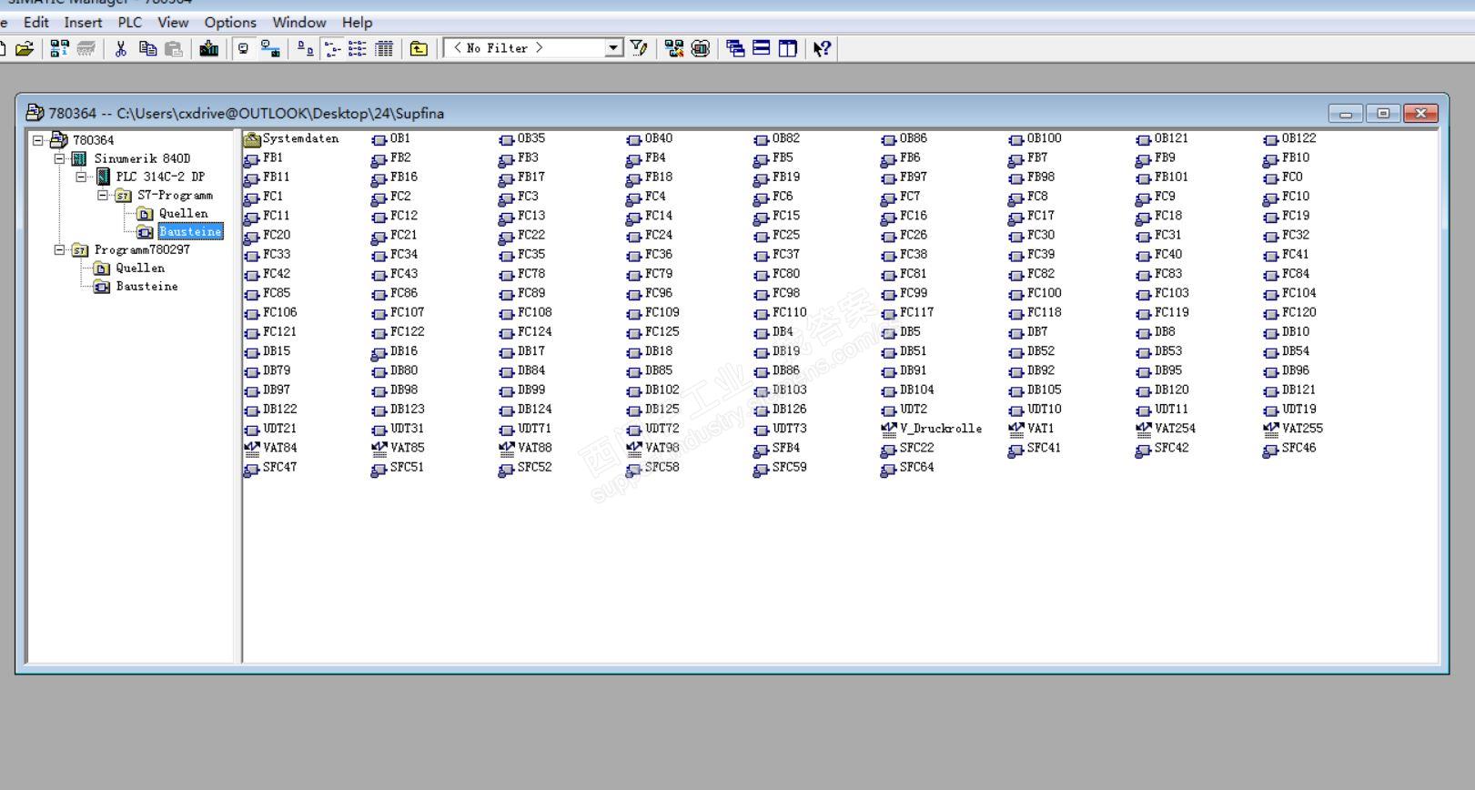
Task: Select the OB1 organization block
Action: click(391, 139)
